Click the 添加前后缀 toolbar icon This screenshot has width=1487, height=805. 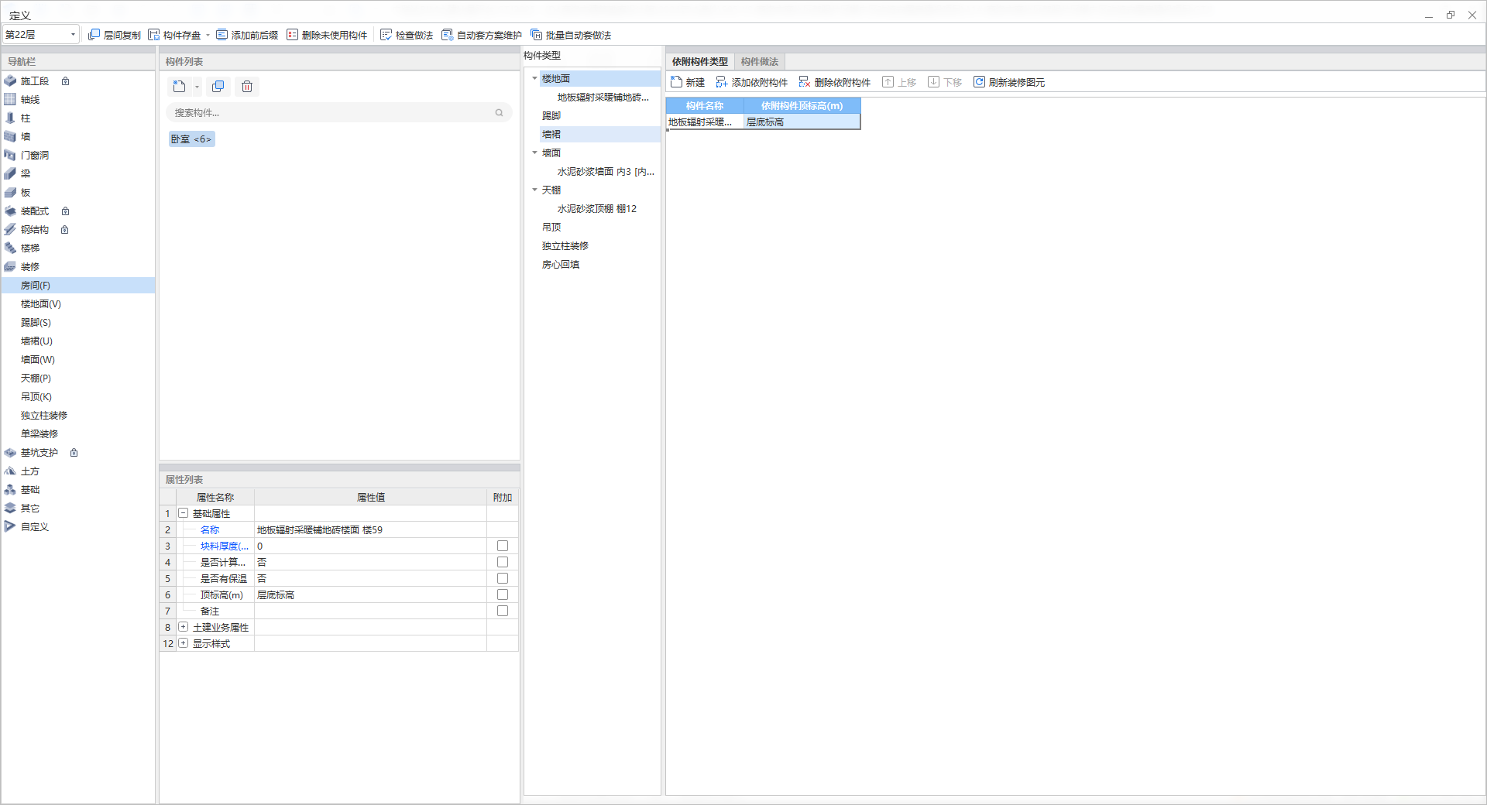(x=222, y=35)
